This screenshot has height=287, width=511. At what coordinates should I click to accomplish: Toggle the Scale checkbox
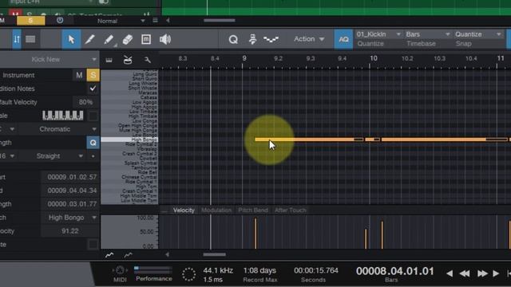click(x=93, y=116)
